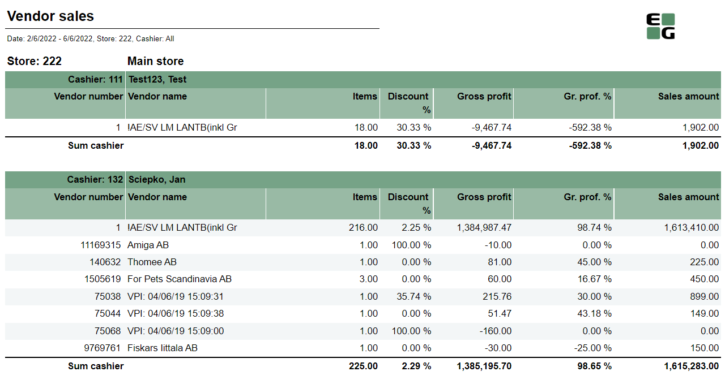Click Cashier 132 Sciepko, Jan header
725x380 pixels.
(x=157, y=179)
